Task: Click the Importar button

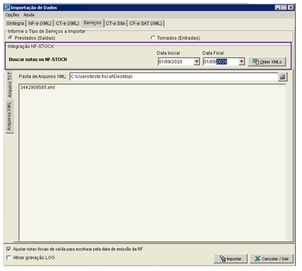Action: tap(230, 259)
